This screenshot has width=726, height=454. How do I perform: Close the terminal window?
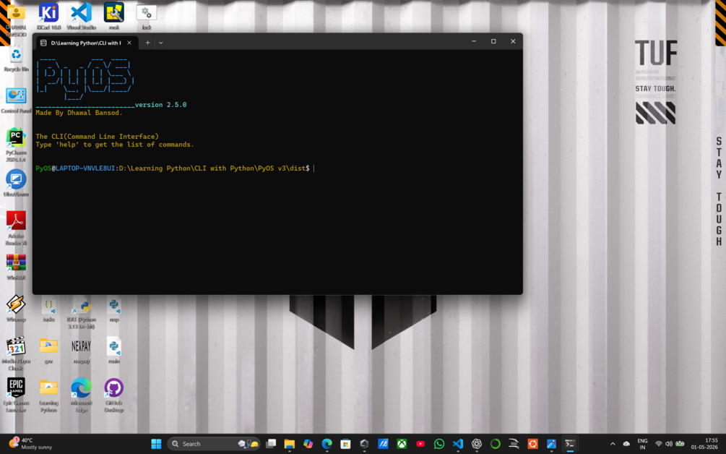[513, 41]
